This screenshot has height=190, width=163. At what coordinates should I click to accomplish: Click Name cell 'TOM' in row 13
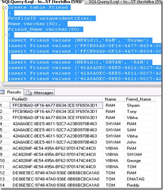[x=113, y=179]
